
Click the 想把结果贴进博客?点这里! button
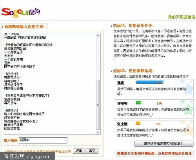click(164, 144)
